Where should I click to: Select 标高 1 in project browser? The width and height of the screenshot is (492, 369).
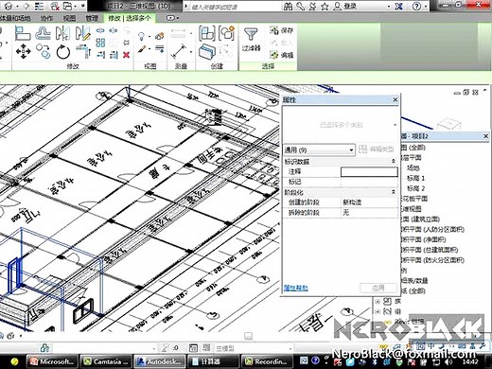click(x=415, y=178)
